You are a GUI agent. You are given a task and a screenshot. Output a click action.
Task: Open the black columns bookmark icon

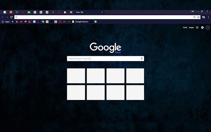coord(91,22)
